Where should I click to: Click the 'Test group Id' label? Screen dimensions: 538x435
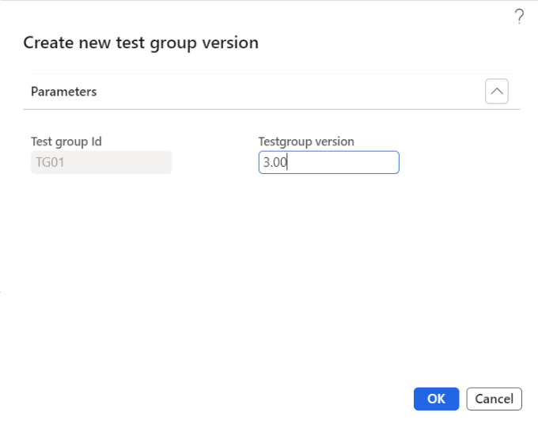pyautogui.click(x=66, y=142)
